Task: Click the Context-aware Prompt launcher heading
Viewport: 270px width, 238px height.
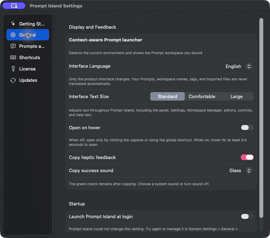Action: tap(106, 40)
